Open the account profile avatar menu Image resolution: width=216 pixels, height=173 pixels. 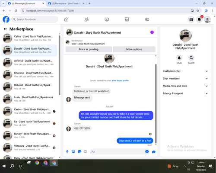coord(207,19)
